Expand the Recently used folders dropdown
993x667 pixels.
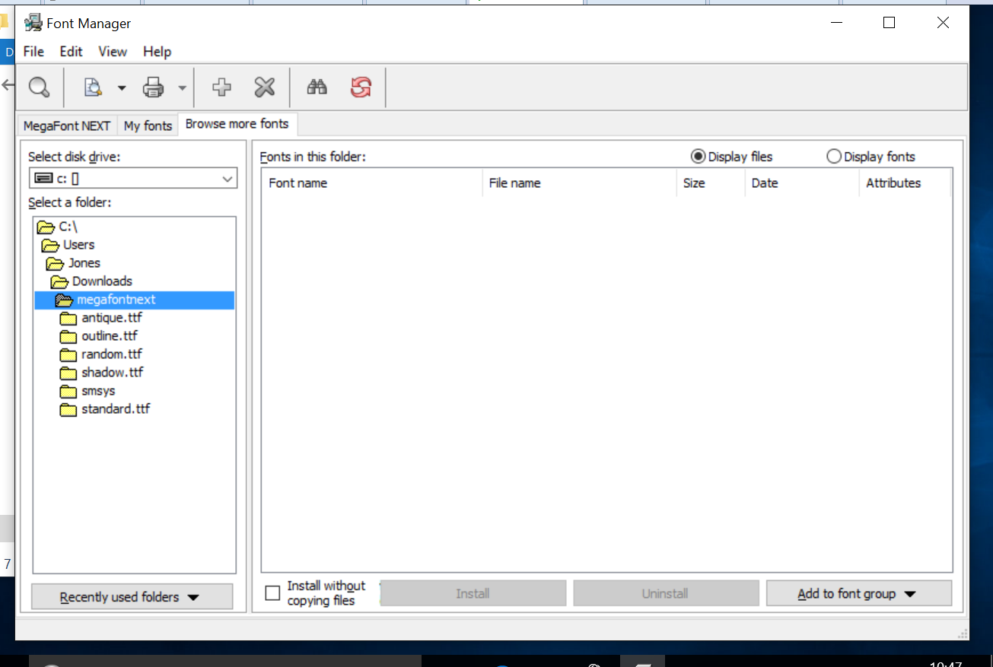click(x=132, y=597)
